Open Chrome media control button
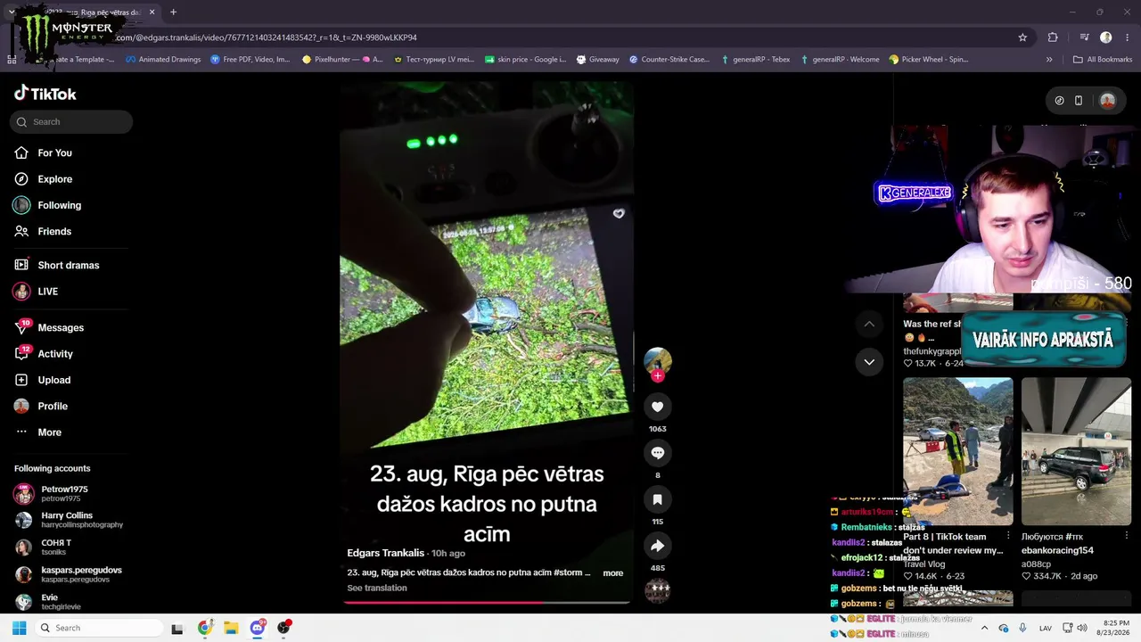The height and width of the screenshot is (642, 1141). tap(1084, 37)
